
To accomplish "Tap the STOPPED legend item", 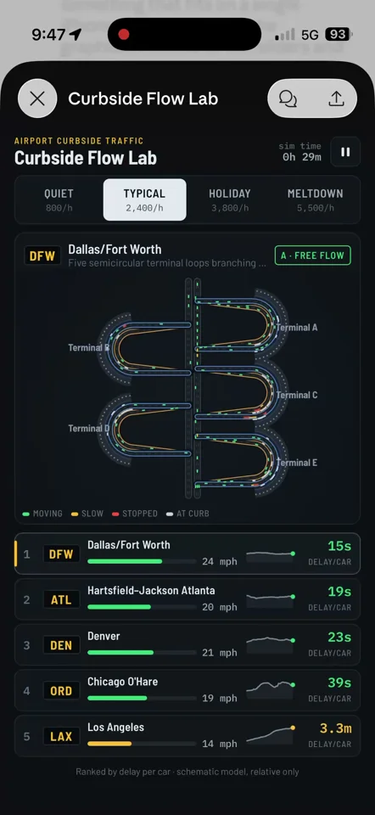I will pos(135,514).
